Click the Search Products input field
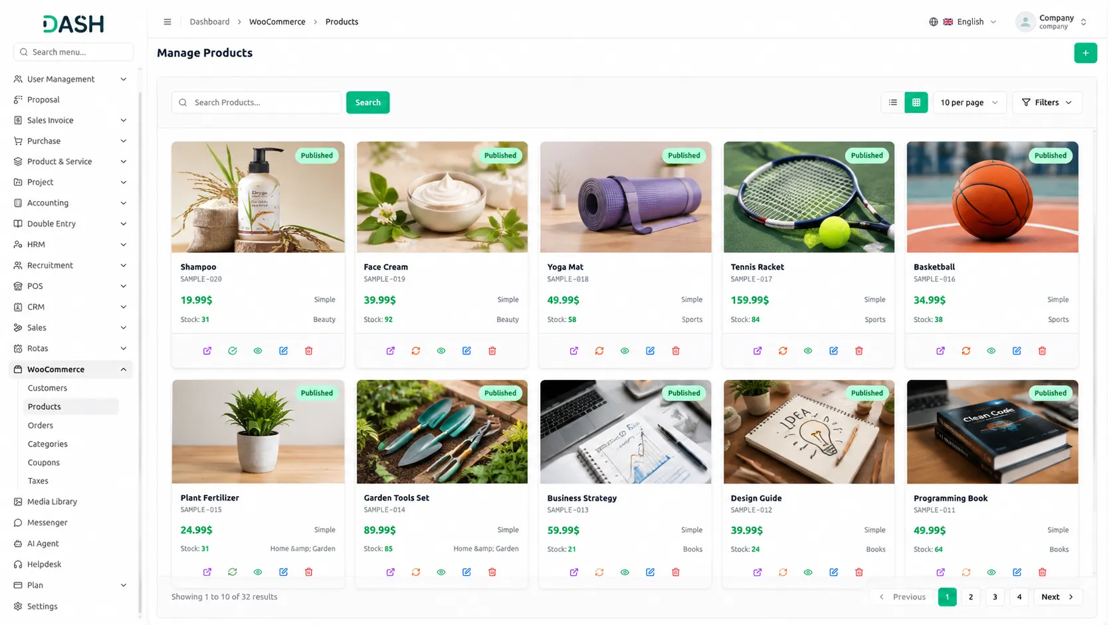The height and width of the screenshot is (625, 1111). click(256, 102)
